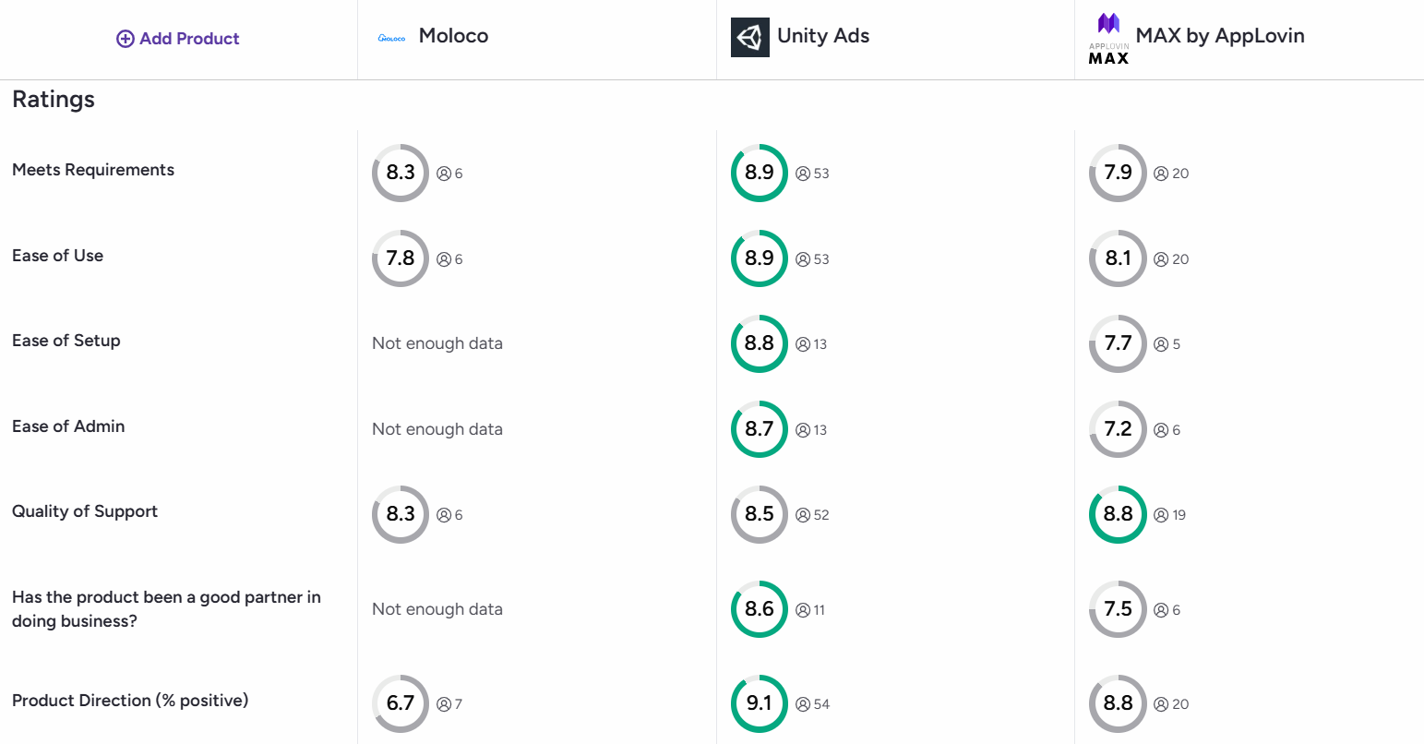Viewport: 1424px width, 744px height.
Task: Open the Moloco product name link
Action: point(453,36)
